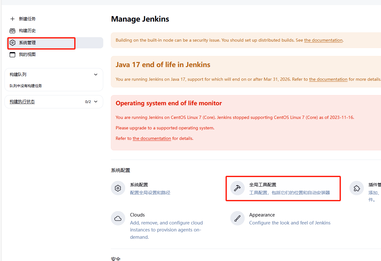Click the 系统配置 section heading
The height and width of the screenshot is (261, 381).
(120, 170)
